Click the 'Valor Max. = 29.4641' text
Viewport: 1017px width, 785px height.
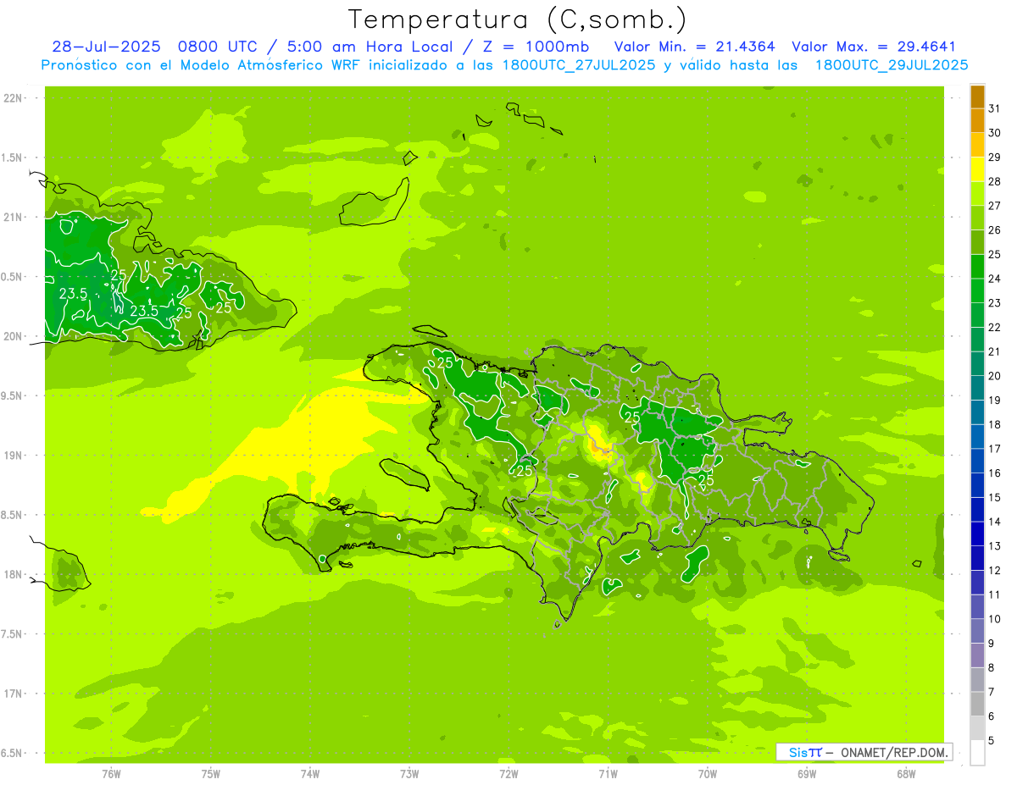(x=874, y=47)
